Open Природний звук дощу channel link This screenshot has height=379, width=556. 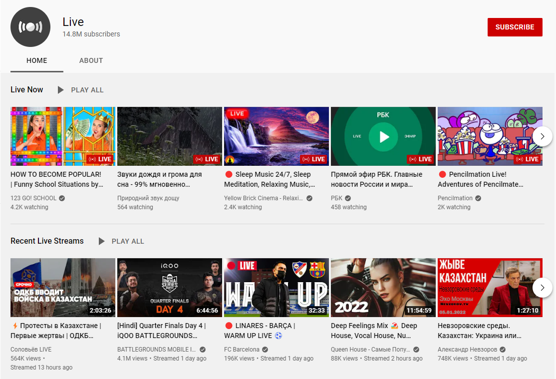[x=148, y=198]
